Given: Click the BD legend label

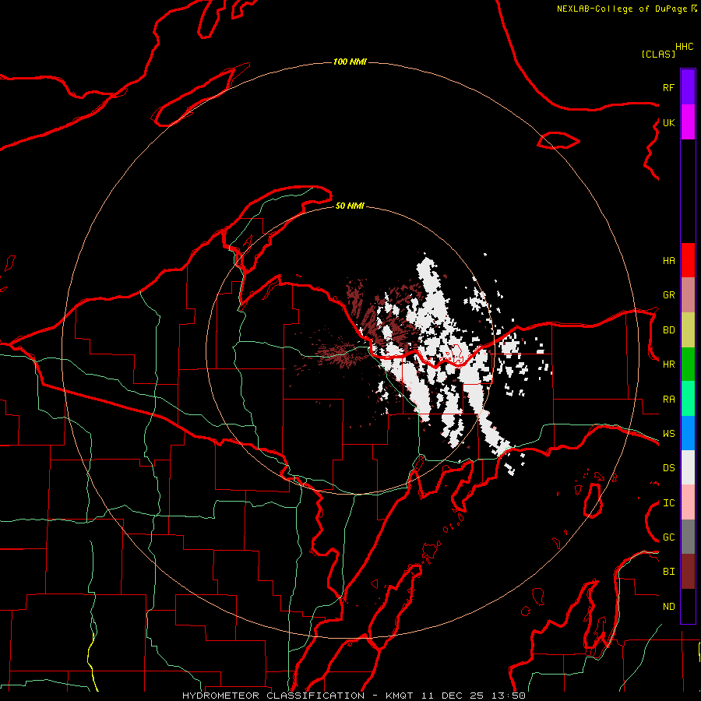Looking at the screenshot, I should [668, 330].
